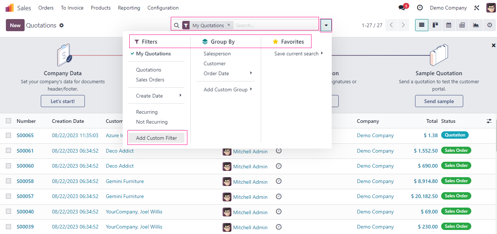The height and width of the screenshot is (234, 497).
Task: Remove the My Quotations filter tag
Action: pyautogui.click(x=228, y=25)
